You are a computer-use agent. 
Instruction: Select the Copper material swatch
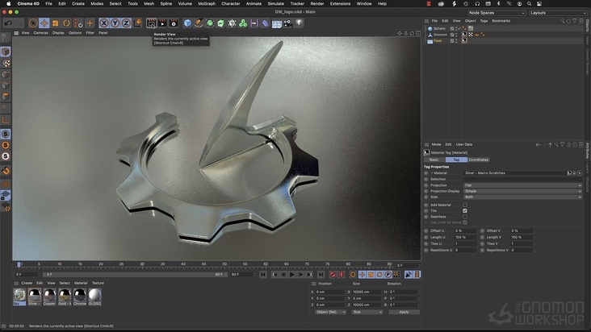point(49,297)
